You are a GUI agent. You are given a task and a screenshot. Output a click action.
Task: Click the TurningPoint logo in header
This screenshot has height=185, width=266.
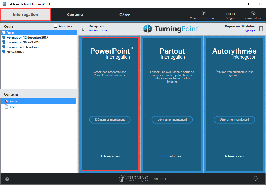click(x=171, y=29)
